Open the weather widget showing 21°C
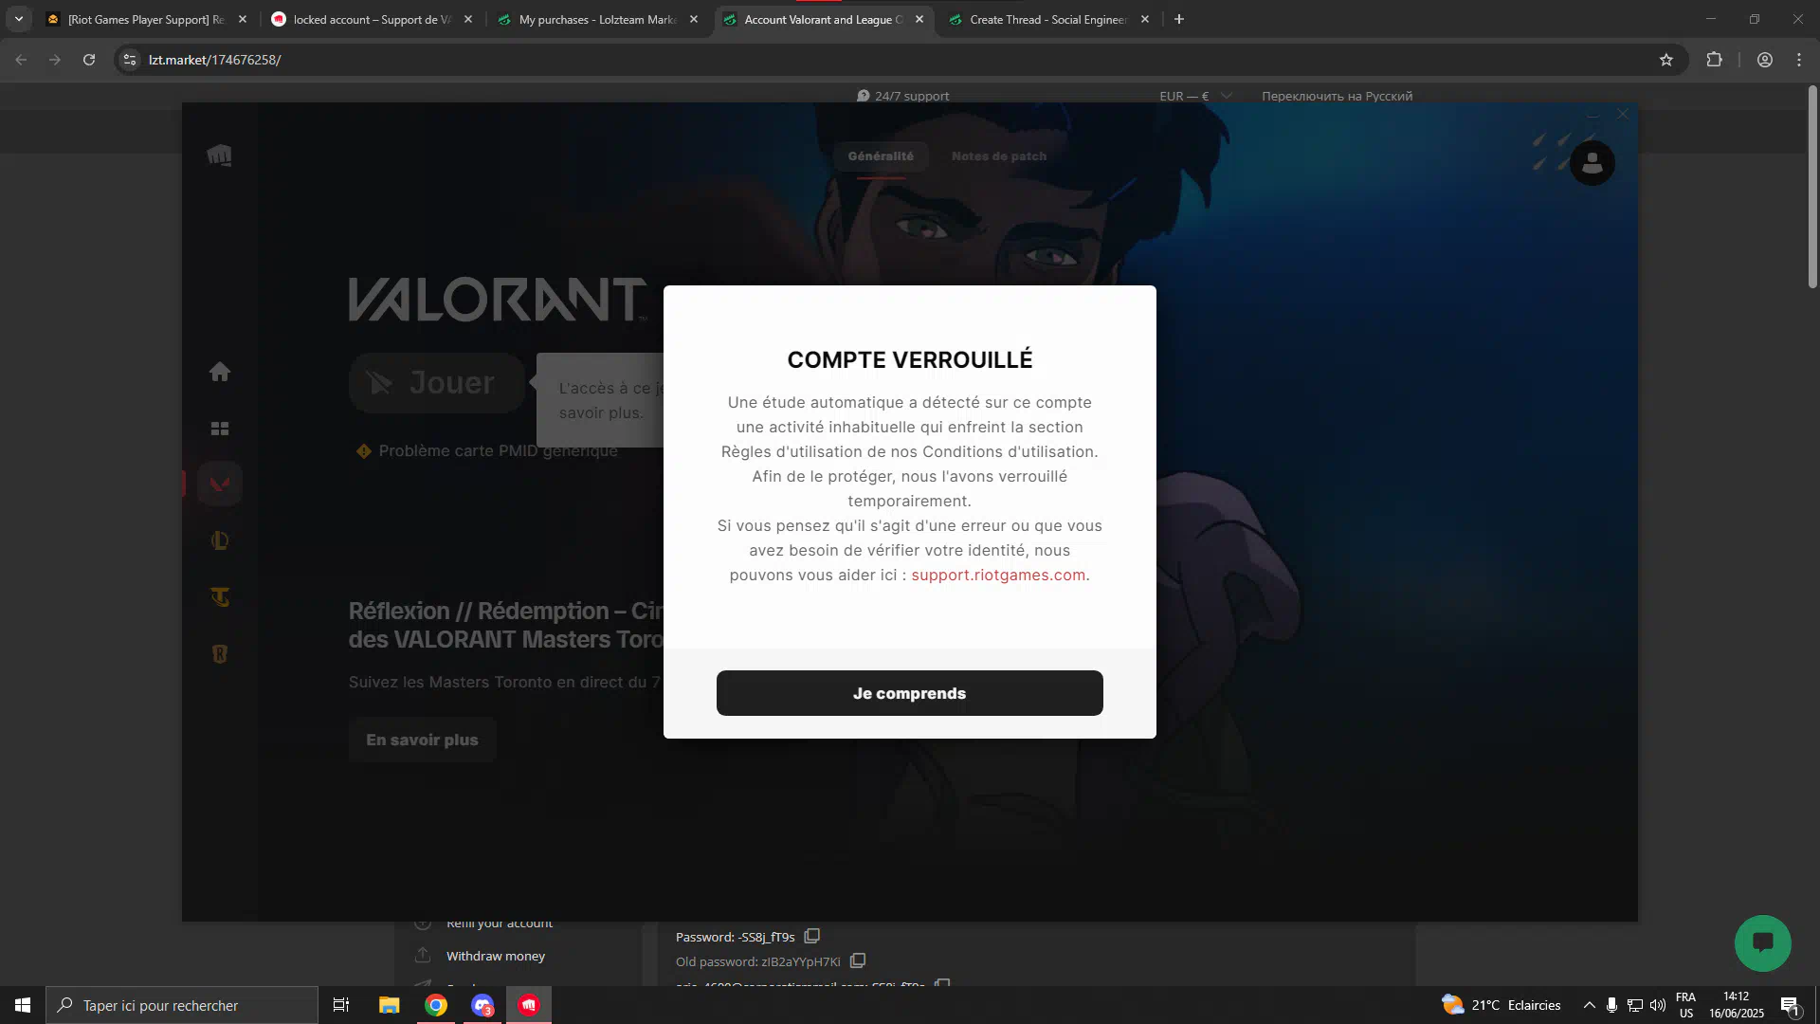1820x1024 pixels. (x=1501, y=1005)
